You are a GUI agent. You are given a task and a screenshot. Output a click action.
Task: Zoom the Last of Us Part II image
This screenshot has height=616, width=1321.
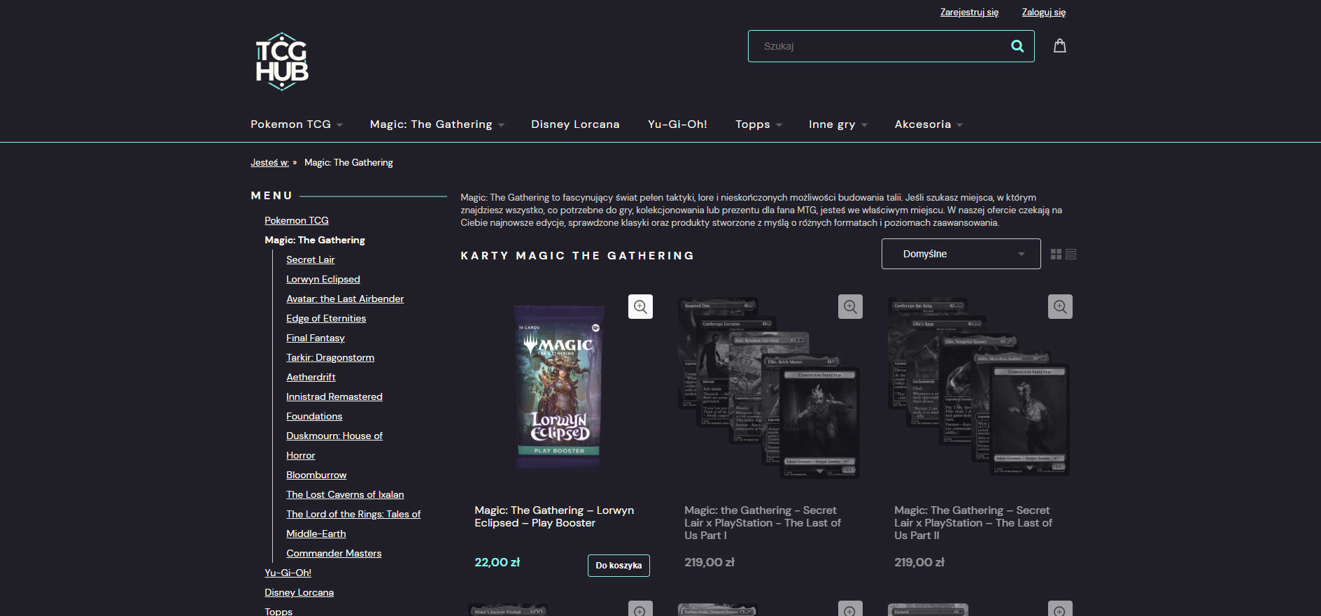coord(1060,306)
